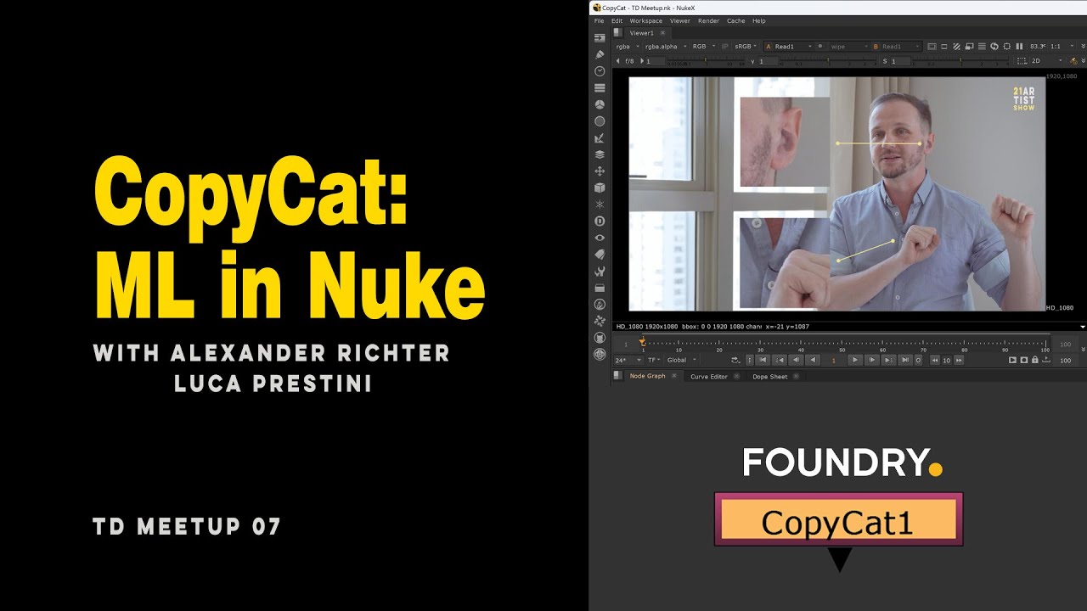Open the 1:1 zoom ratio dropdown
This screenshot has height=611, width=1087.
pyautogui.click(x=1060, y=47)
